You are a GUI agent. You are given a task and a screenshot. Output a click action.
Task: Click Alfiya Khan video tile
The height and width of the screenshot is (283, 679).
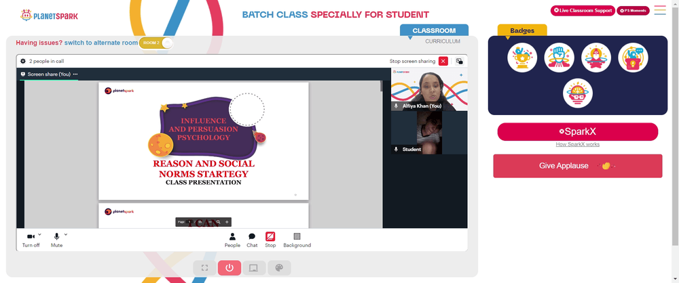(x=429, y=89)
